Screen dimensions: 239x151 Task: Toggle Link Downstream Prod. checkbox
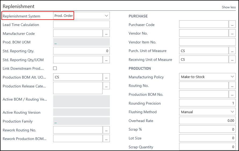pos(55,68)
